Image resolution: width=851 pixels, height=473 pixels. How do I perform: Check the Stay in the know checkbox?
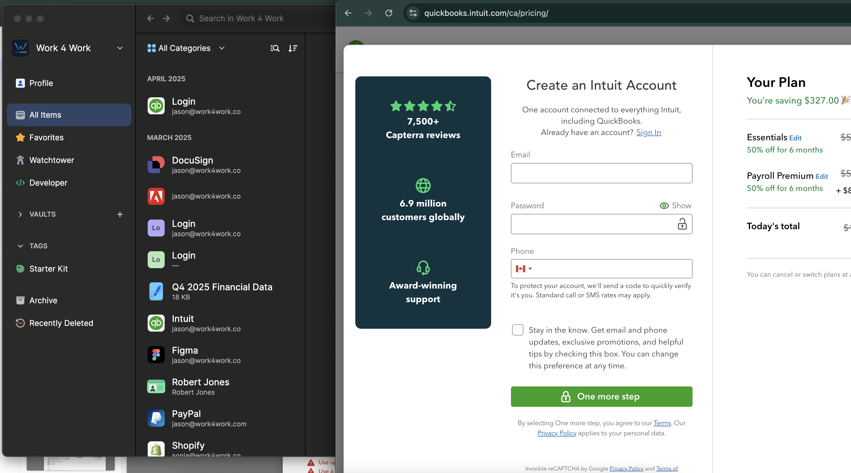pos(517,330)
